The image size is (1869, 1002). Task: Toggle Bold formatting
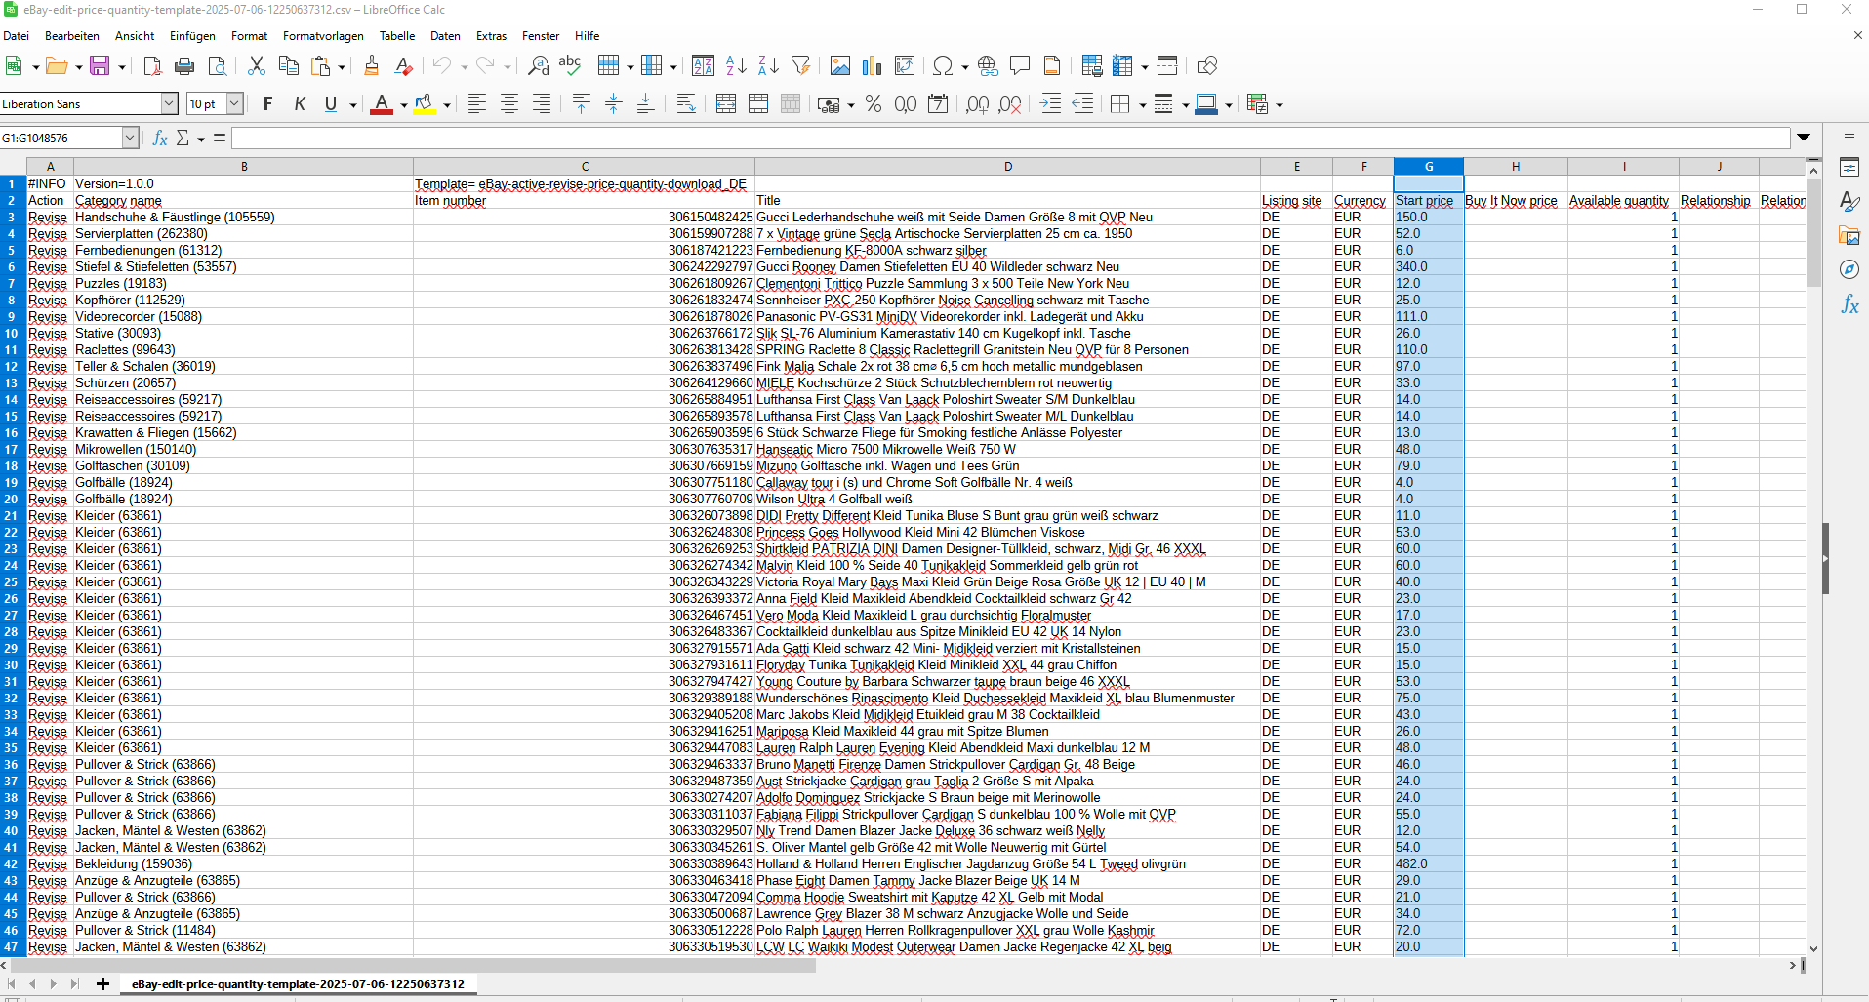click(x=267, y=104)
